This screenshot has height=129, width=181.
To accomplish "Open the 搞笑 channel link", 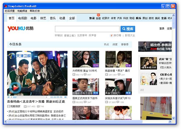I will [157, 18].
